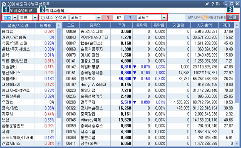Click stock name HengTAI소비재
Viewport: 241px width, 148px height.
point(93,85)
